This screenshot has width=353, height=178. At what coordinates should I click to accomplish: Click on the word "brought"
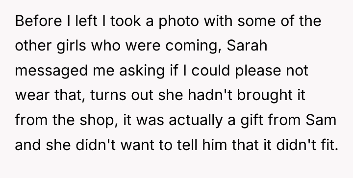click(x=265, y=95)
